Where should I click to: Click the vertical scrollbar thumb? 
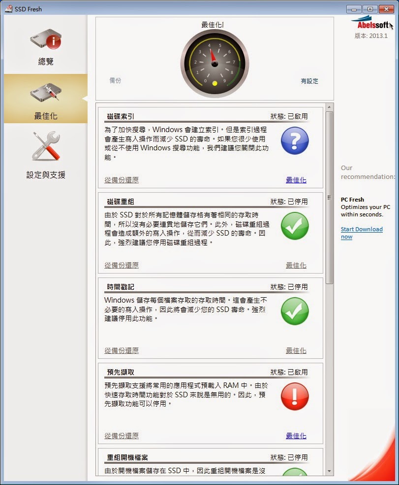pos(329,197)
